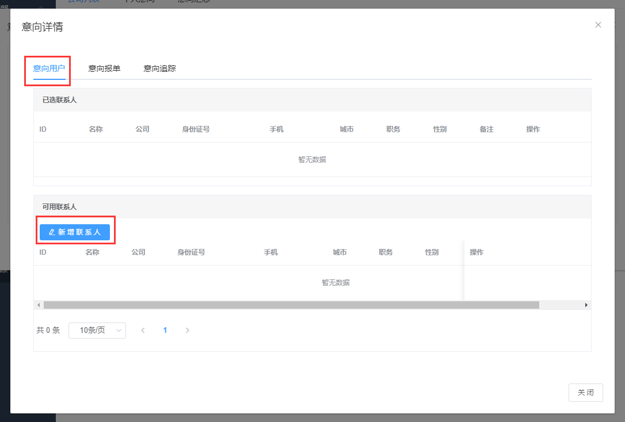
Task: Click the scrollbar's right arrow
Action: coord(586,305)
